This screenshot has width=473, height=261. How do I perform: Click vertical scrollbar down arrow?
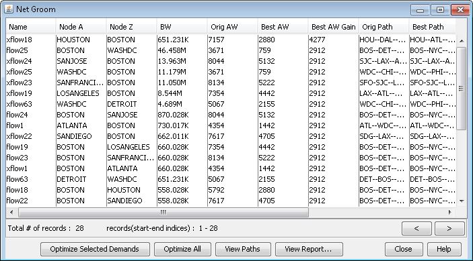click(x=462, y=201)
